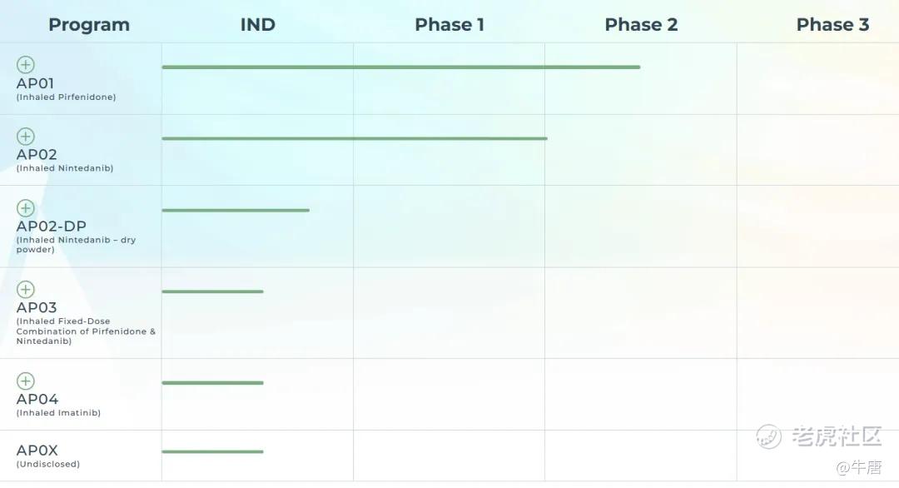Expand the AP01 plus icon
This screenshot has height=488, width=899.
tap(25, 65)
